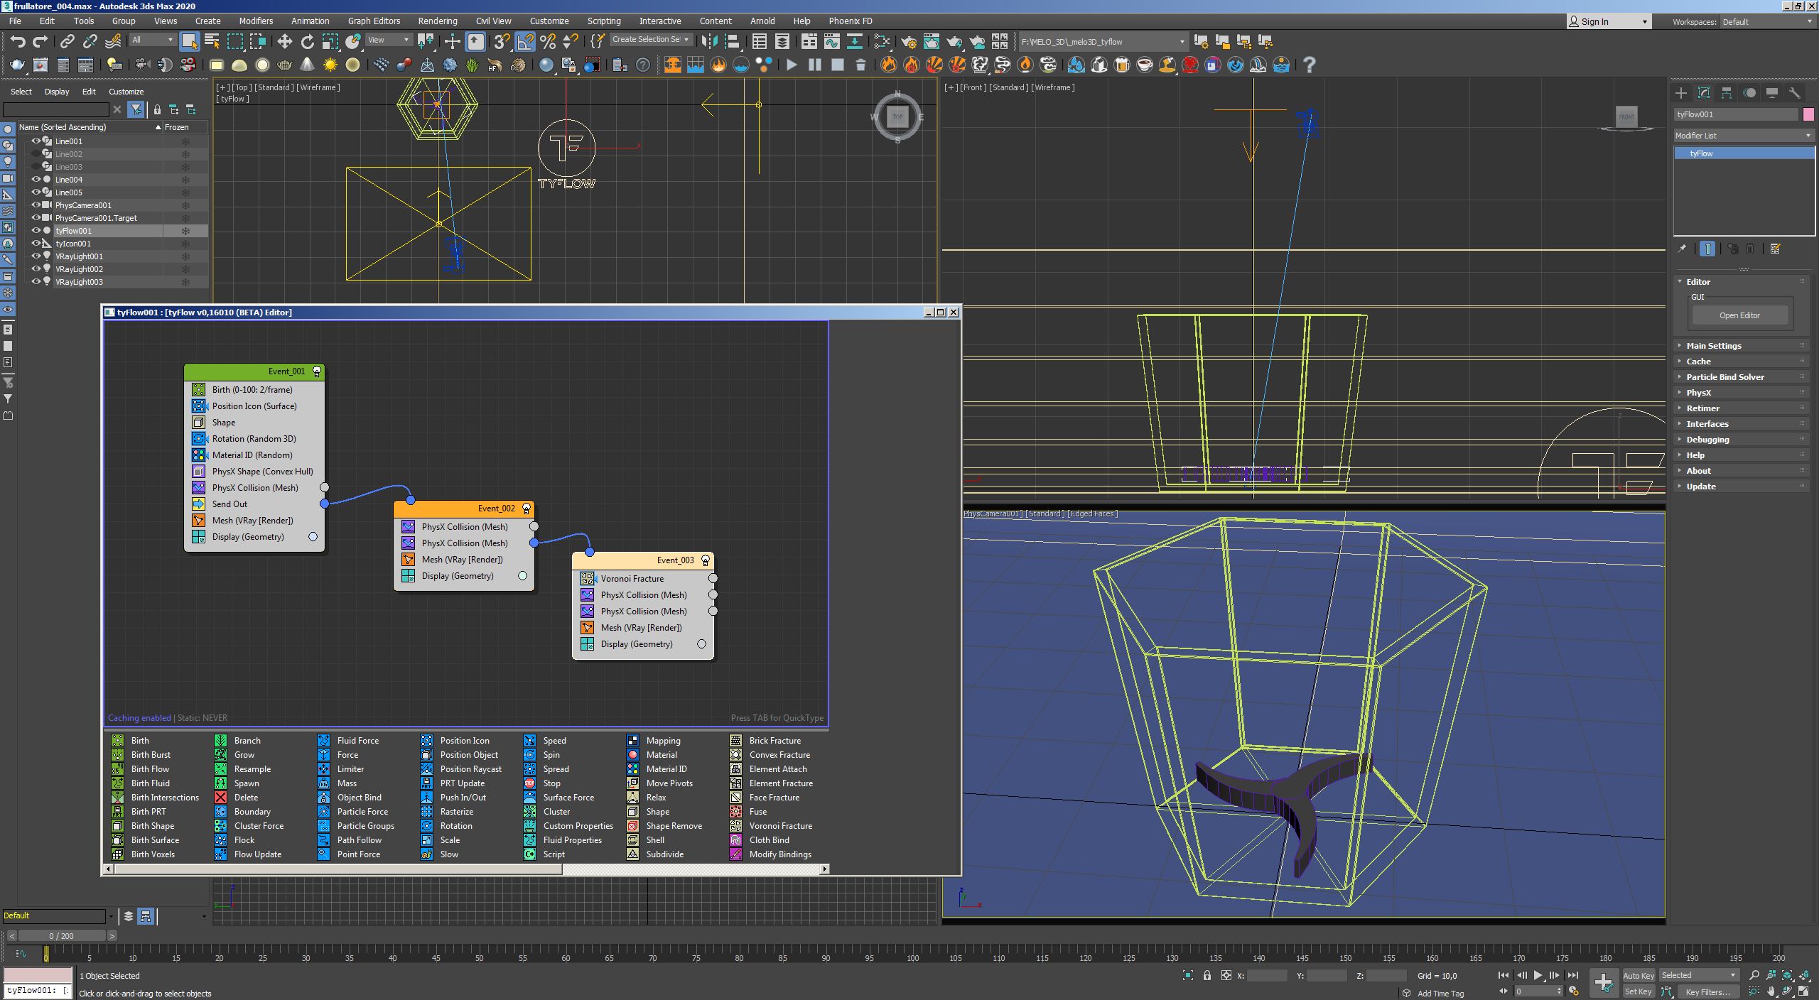Toggle visibility eye of tyFlow001
The image size is (1819, 1000).
click(x=36, y=231)
